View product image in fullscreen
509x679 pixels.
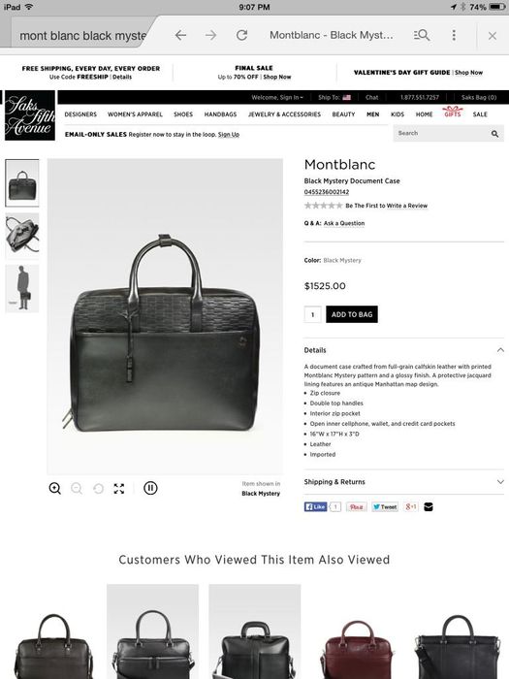coord(119,489)
